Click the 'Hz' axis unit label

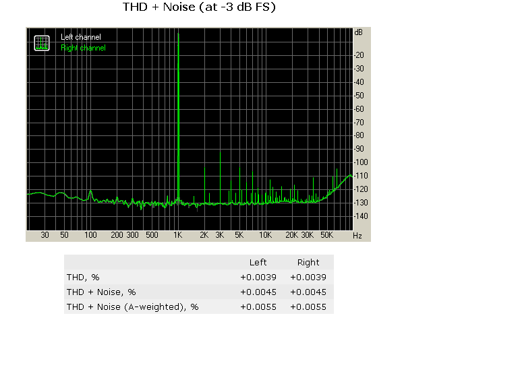(357, 236)
